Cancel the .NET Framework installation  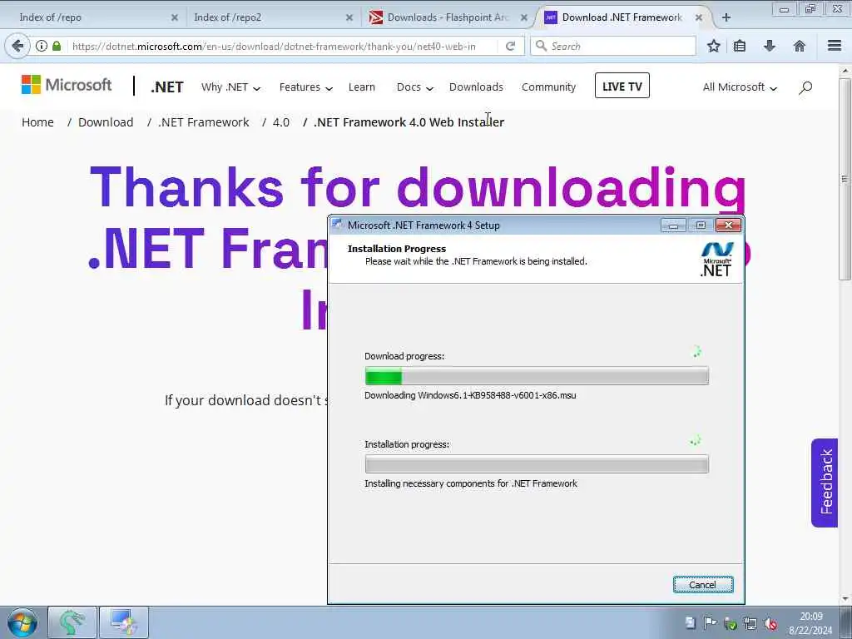click(x=703, y=585)
